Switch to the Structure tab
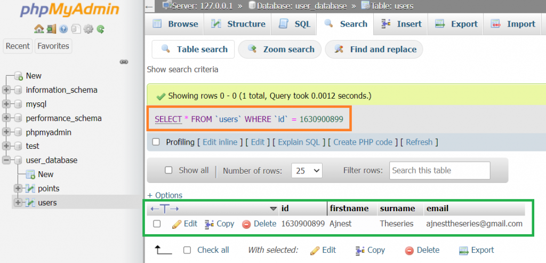 tap(238, 24)
